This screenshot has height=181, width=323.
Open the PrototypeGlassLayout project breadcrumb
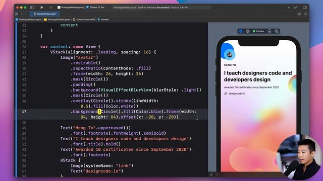click(x=29, y=20)
